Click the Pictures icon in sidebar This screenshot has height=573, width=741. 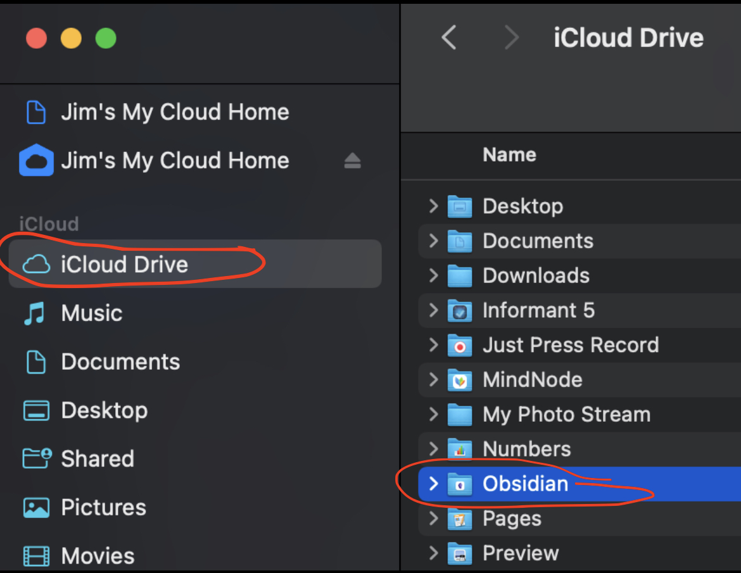point(36,507)
